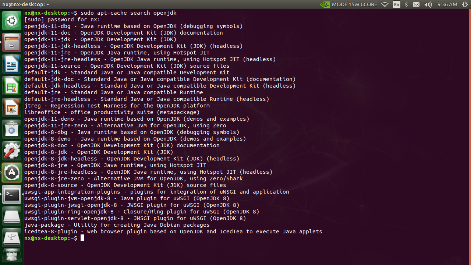Click the openjdk-8-jdk-headless package line
This screenshot has height=265, width=471.
pyautogui.click(x=132, y=159)
